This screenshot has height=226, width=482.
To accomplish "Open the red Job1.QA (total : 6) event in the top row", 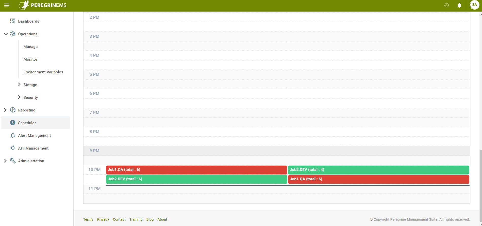I will (196, 170).
